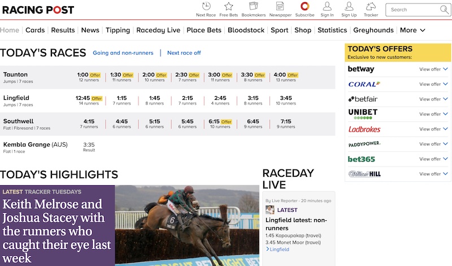This screenshot has width=452, height=266.
Task: Expand the Ladbrokes View offer chevron
Action: coord(445,129)
